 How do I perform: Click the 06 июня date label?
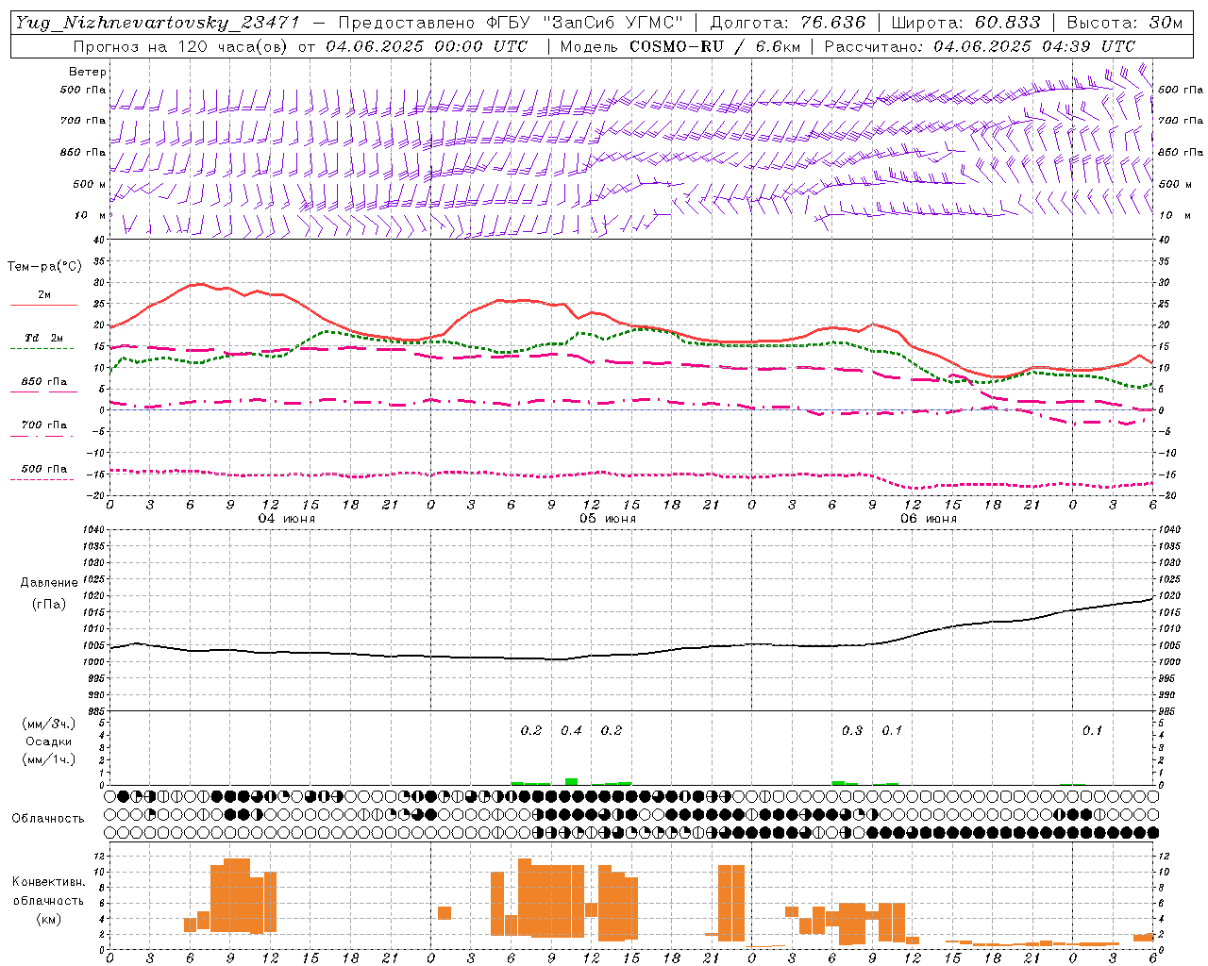pos(929,519)
